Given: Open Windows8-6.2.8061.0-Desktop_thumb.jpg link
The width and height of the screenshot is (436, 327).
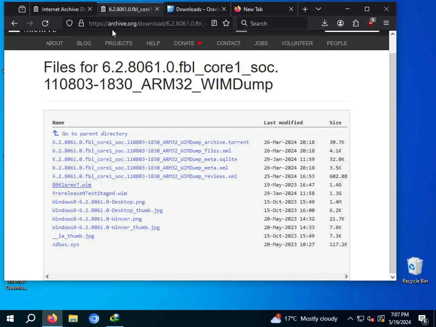Looking at the screenshot, I should [107, 210].
